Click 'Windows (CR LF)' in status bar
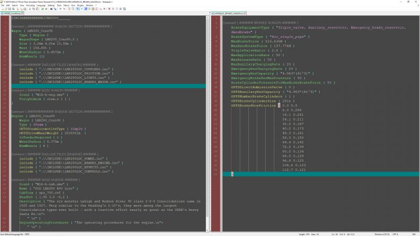This screenshot has width=420, height=236. pyautogui.click(x=382, y=234)
